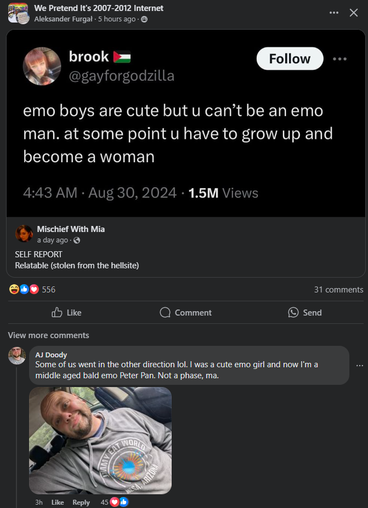The width and height of the screenshot is (368, 508).
Task: Open the group name We Pretend It's 2007-2012 Internet
Action: click(99, 8)
